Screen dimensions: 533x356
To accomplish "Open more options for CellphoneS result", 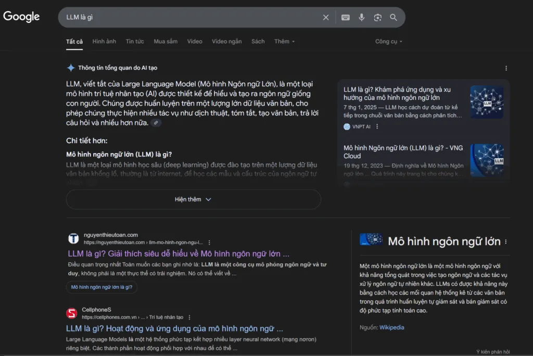I will [x=189, y=317].
